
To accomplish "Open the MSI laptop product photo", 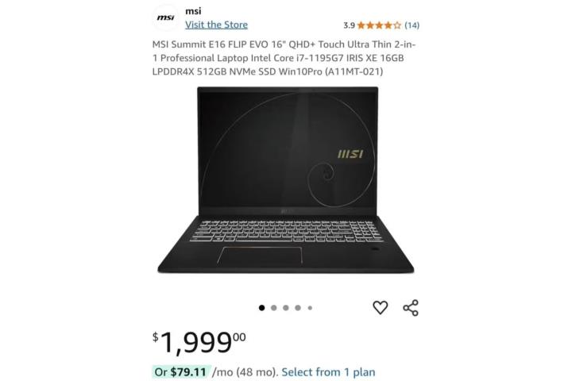I will tap(286, 179).
